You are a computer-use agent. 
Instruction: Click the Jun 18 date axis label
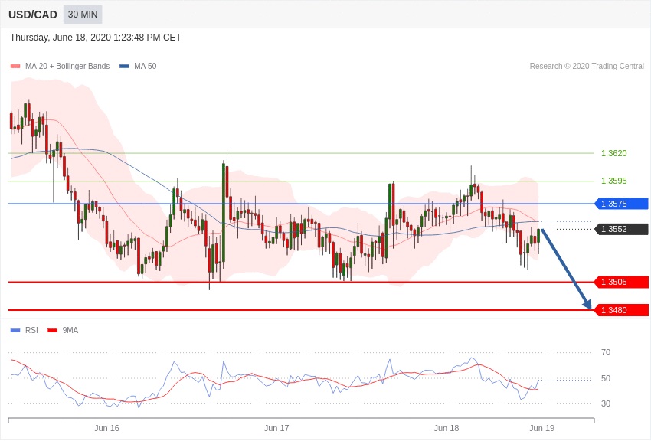[x=447, y=428]
